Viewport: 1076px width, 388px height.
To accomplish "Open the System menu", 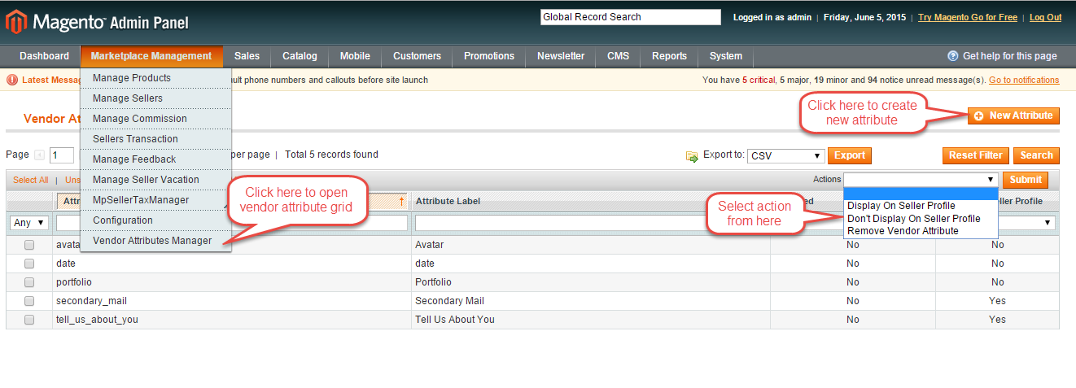I will point(726,56).
